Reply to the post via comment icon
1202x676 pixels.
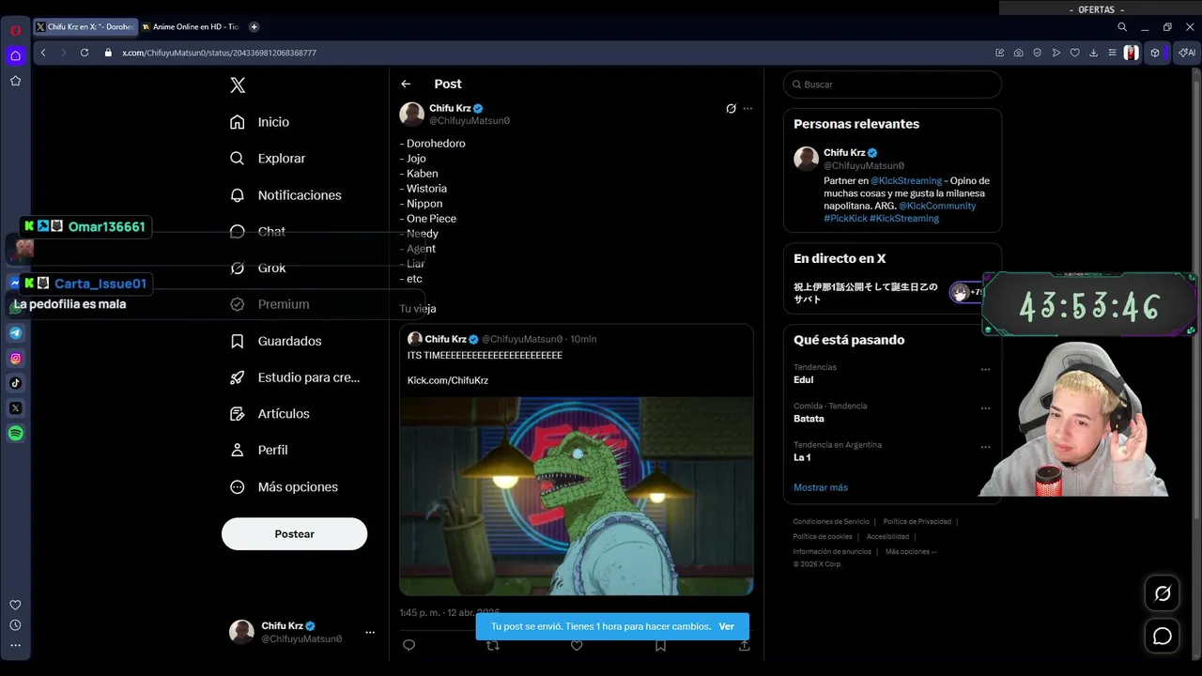click(x=408, y=645)
